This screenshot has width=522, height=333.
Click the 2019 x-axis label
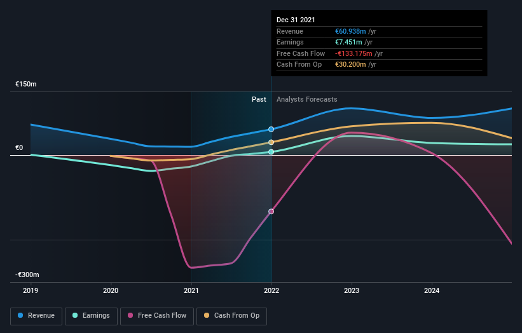[x=31, y=290]
